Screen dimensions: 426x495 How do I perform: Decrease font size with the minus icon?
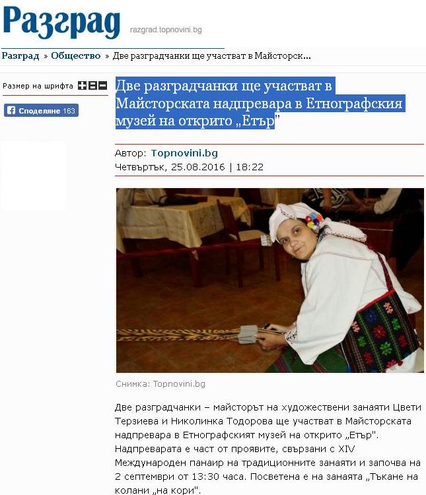pyautogui.click(x=103, y=86)
